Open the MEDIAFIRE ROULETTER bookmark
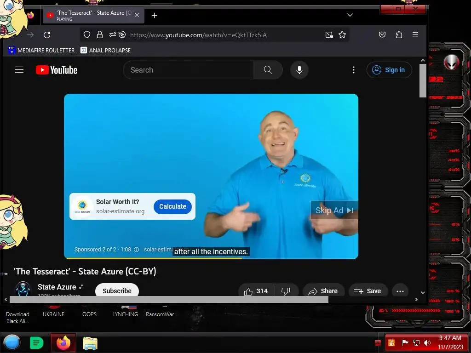This screenshot has height=353, width=471. click(x=41, y=51)
